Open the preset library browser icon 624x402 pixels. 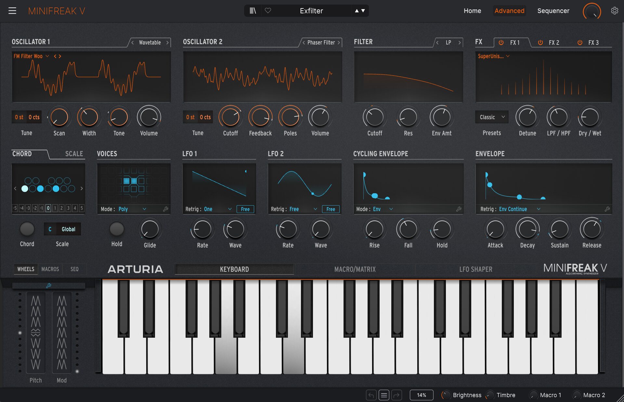coord(253,11)
